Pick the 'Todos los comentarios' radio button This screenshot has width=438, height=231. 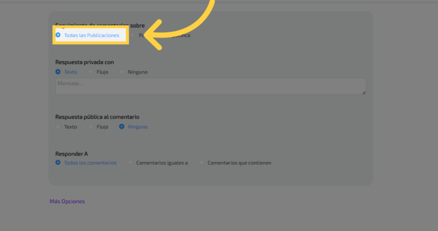point(58,163)
